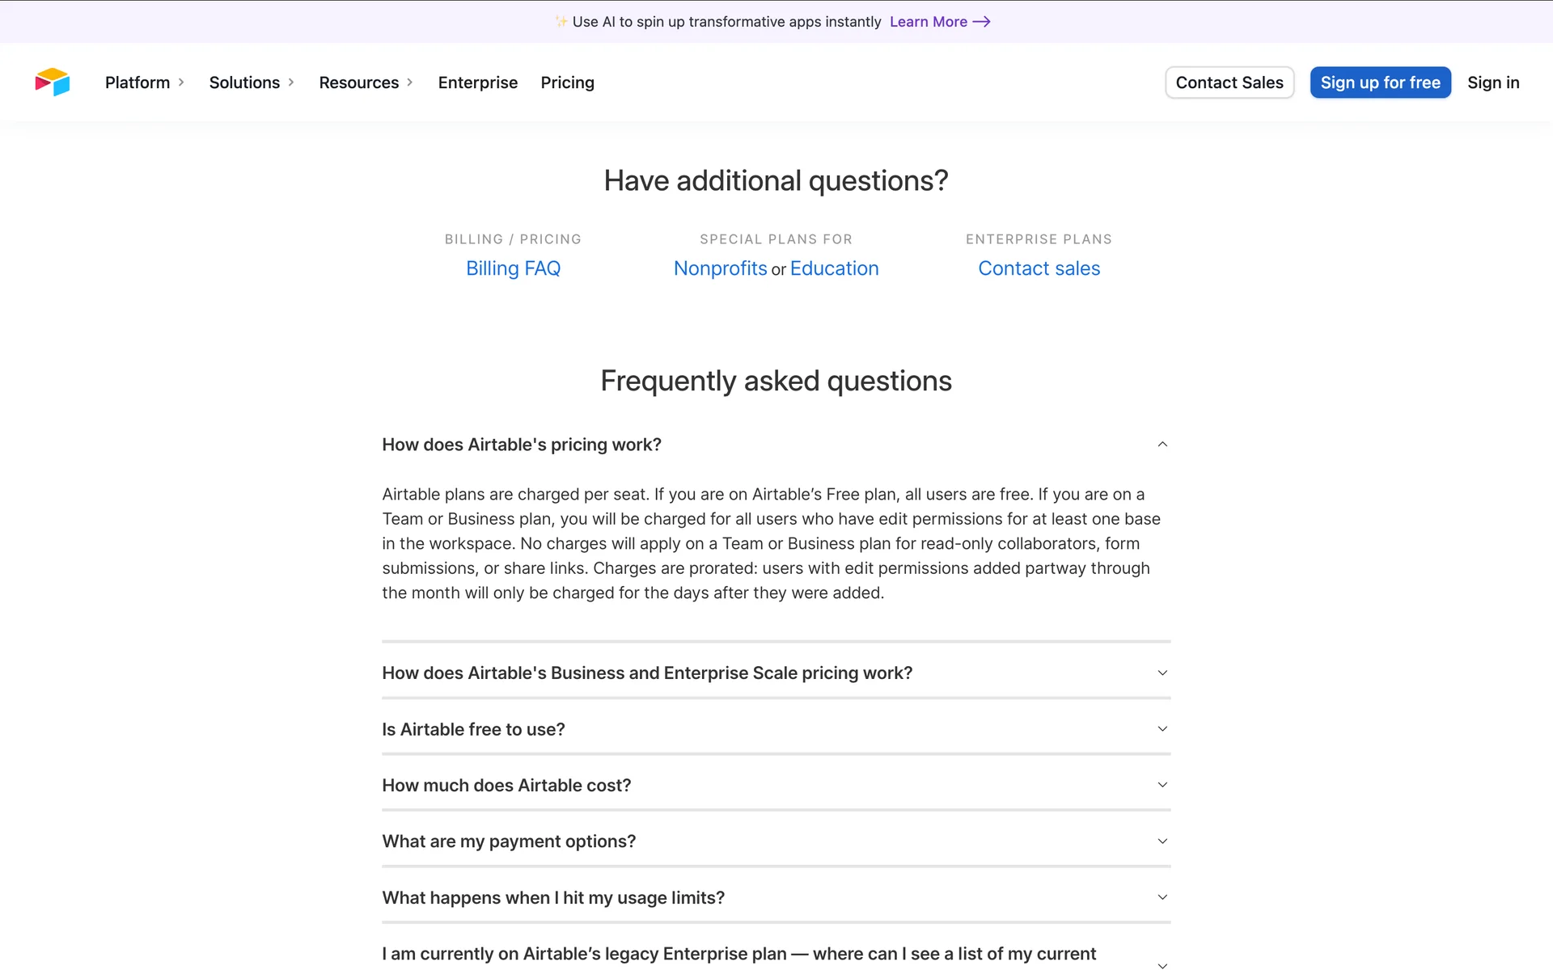This screenshot has height=970, width=1553.
Task: Open the Platform menu
Action: tap(144, 82)
